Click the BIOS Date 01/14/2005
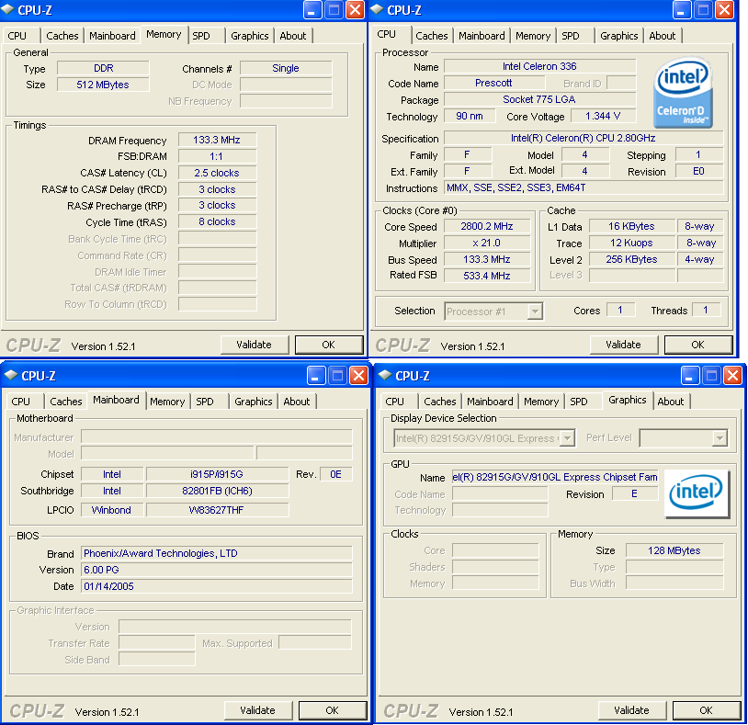 [x=217, y=586]
